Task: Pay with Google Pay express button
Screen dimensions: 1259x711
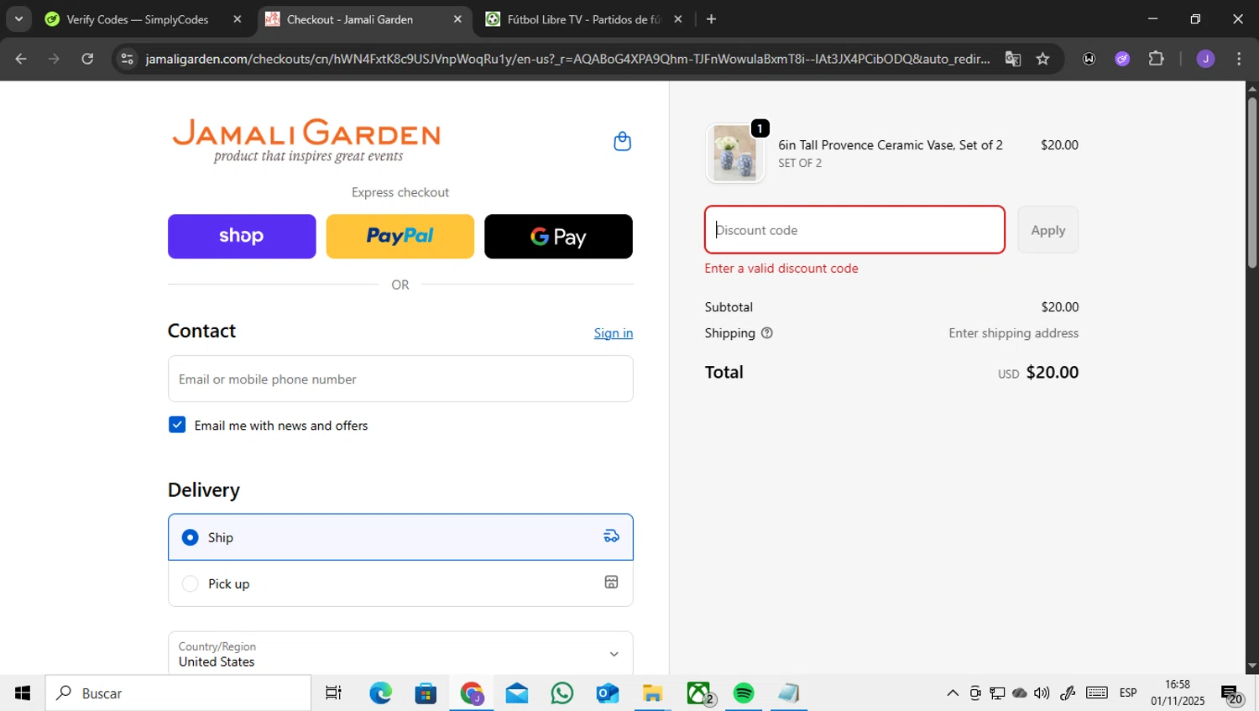Action: [558, 236]
